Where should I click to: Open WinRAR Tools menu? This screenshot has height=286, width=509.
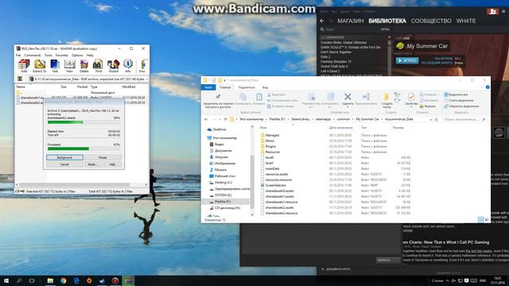click(x=48, y=55)
